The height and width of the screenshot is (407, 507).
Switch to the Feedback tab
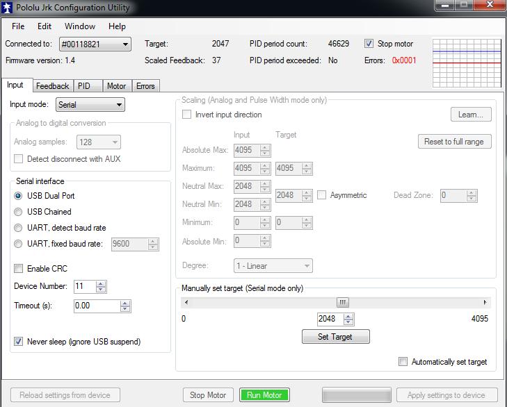coord(53,86)
